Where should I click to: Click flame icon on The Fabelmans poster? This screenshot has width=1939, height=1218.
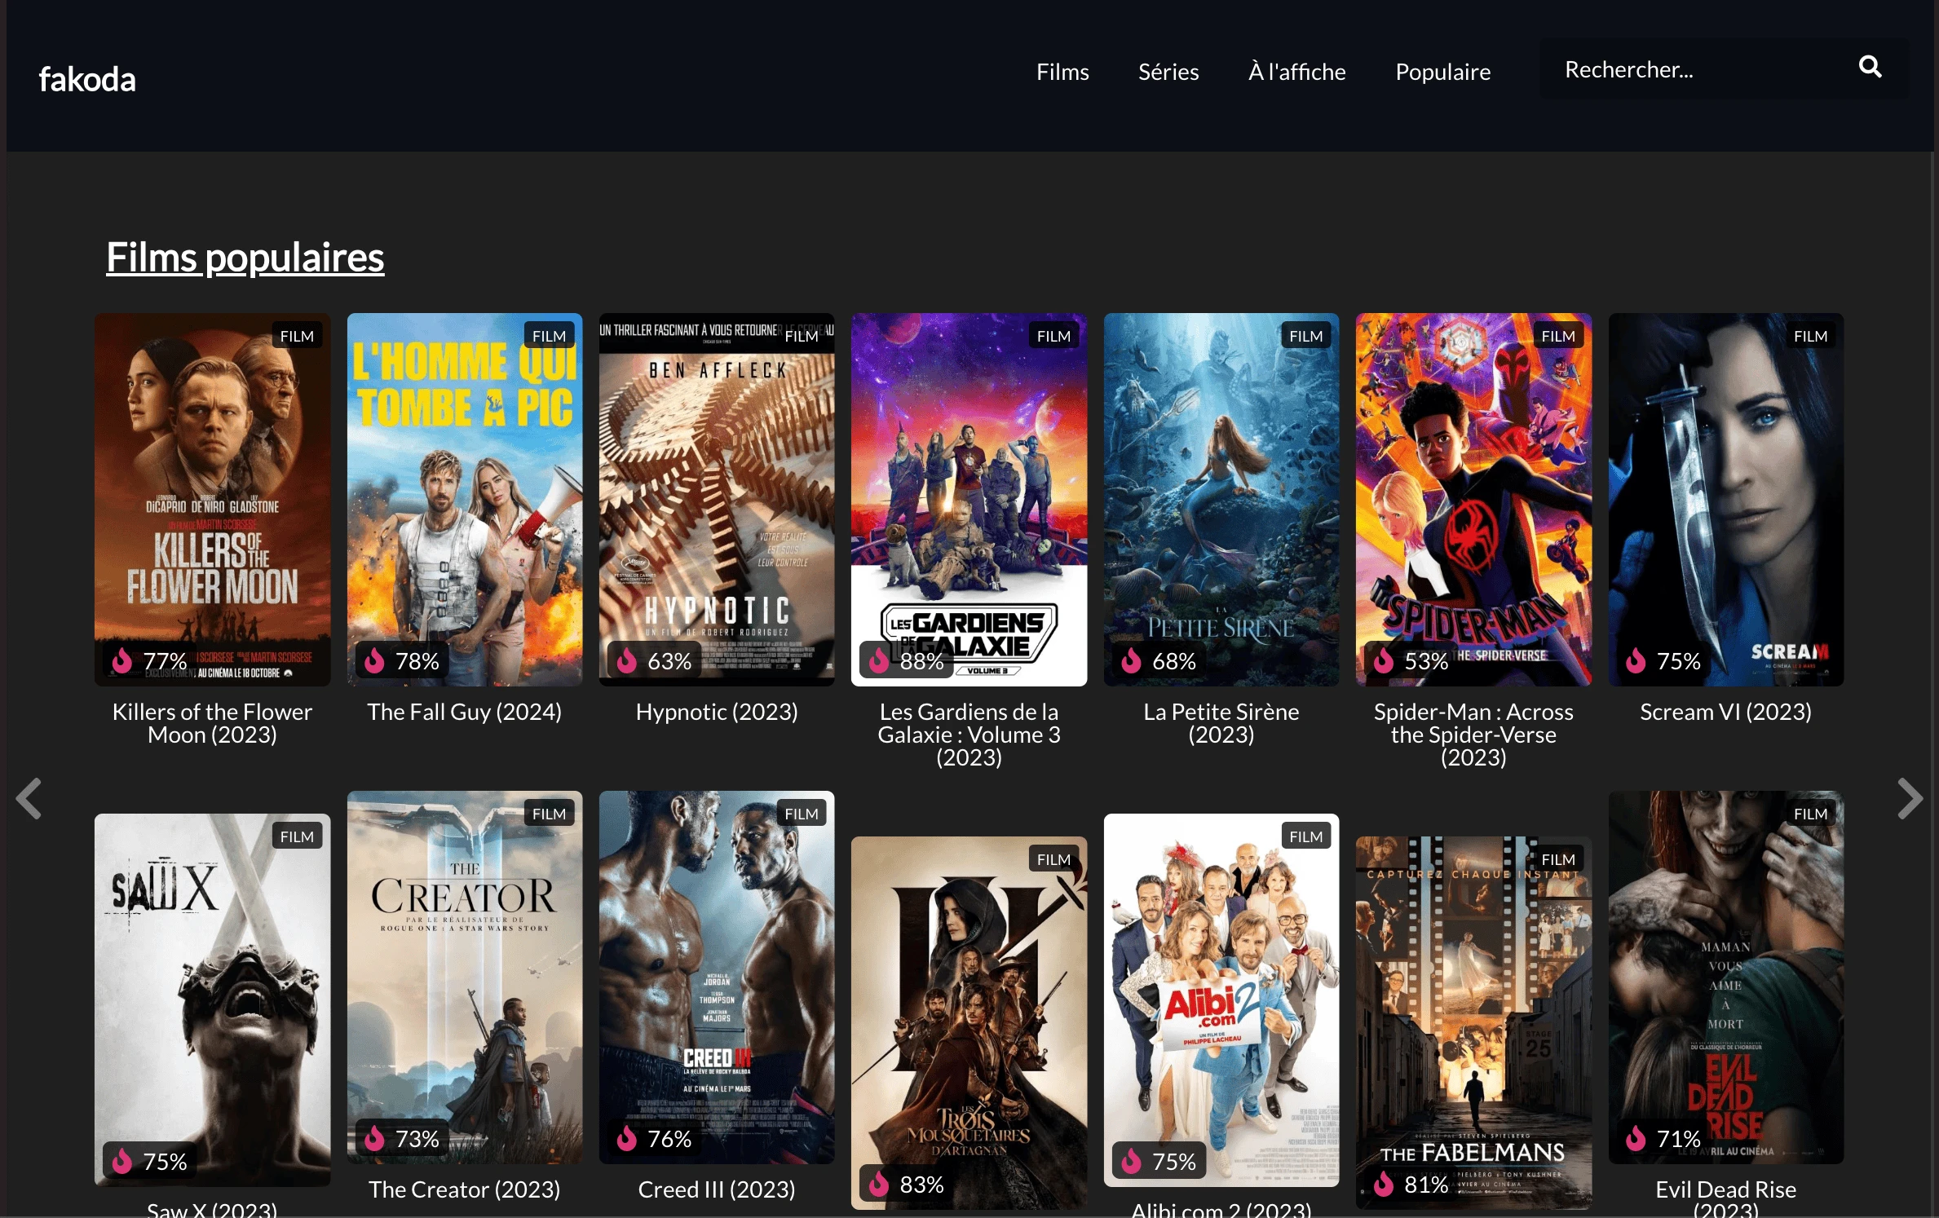click(x=1383, y=1183)
